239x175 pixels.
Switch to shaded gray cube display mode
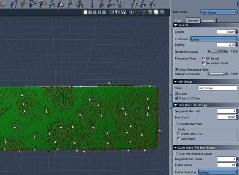[x=150, y=12]
